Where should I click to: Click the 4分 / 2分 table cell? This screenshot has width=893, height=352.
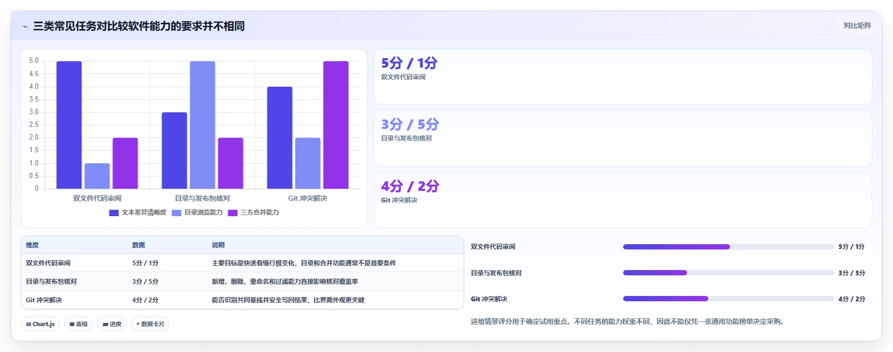146,300
